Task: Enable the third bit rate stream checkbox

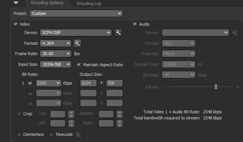Action: pos(30,103)
